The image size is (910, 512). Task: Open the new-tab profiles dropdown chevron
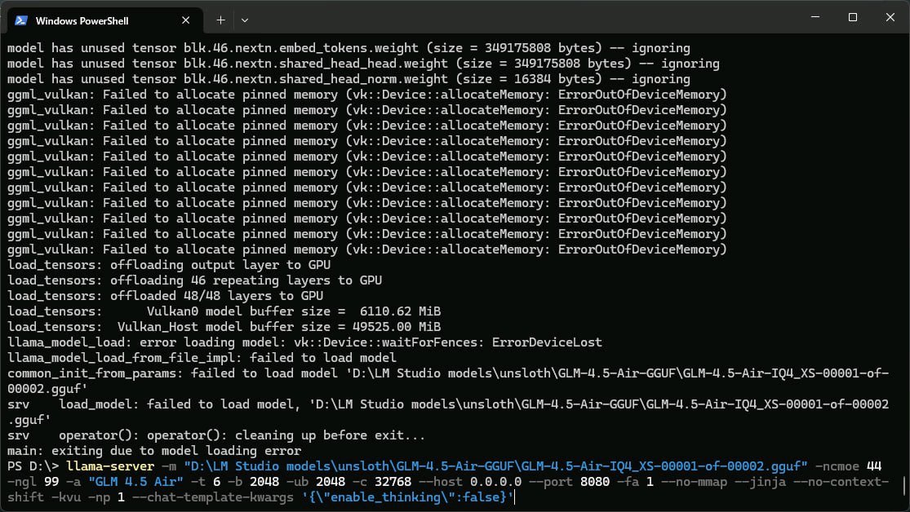[245, 20]
